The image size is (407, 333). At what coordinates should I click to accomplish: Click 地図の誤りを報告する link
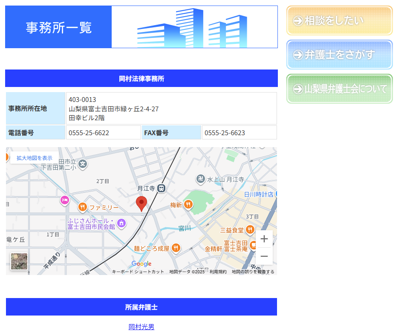pyautogui.click(x=253, y=272)
